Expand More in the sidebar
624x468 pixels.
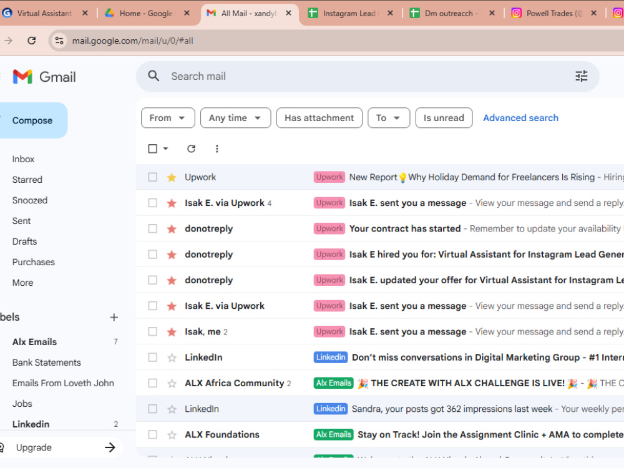point(22,283)
